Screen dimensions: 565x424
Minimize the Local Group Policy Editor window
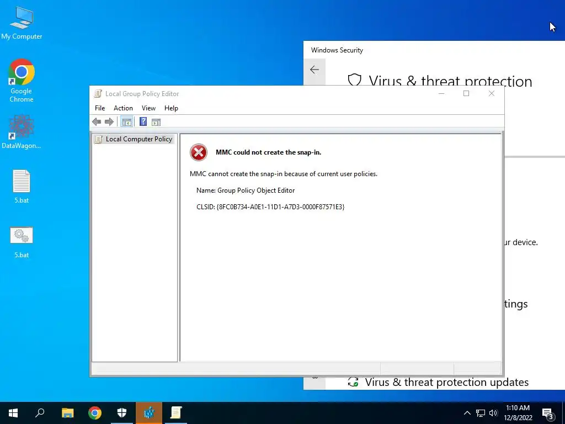click(441, 94)
